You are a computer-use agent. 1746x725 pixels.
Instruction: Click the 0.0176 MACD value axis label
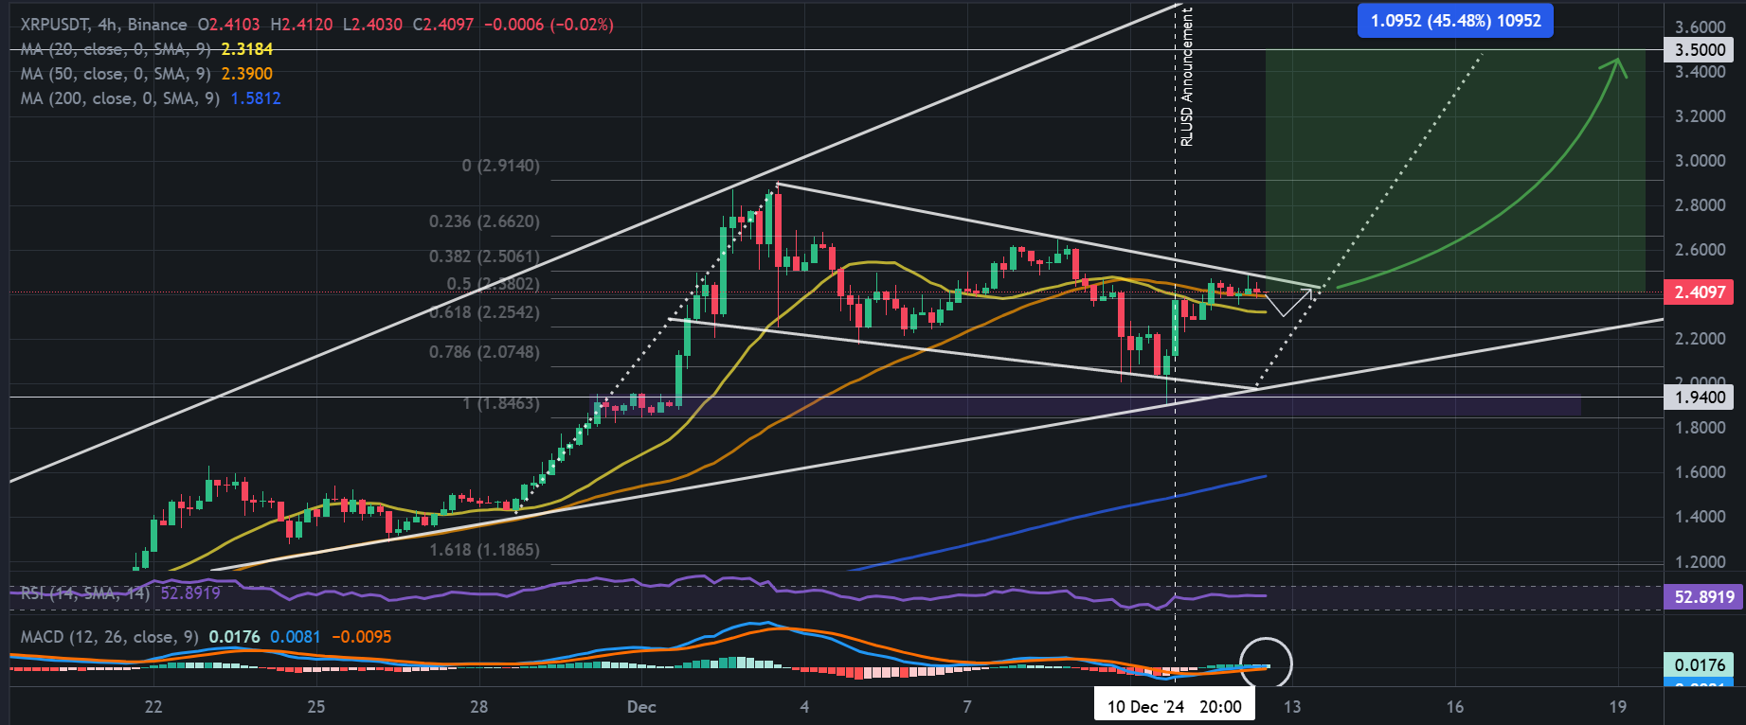pyautogui.click(x=1700, y=665)
